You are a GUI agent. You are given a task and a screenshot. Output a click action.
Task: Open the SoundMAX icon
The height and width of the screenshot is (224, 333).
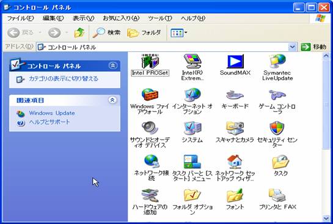[x=235, y=61]
